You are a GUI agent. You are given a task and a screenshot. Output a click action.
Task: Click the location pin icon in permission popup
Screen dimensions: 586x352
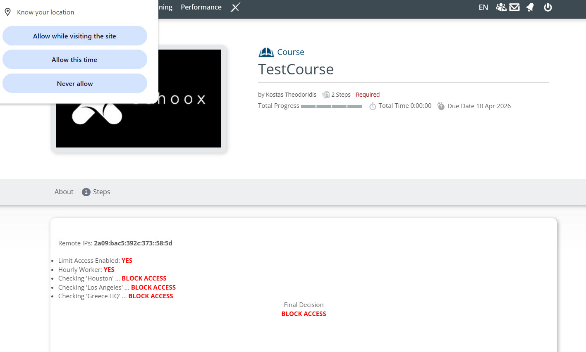[7, 12]
